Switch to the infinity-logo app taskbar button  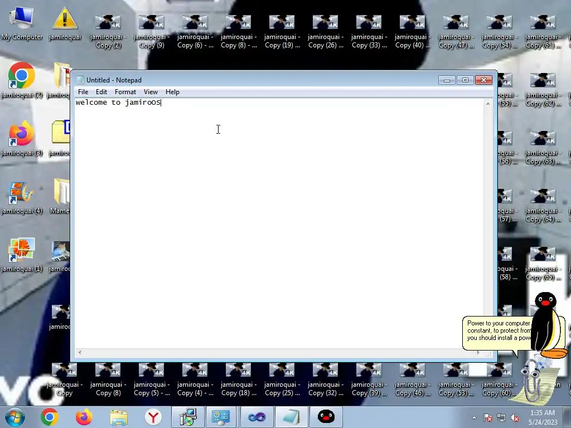click(x=257, y=417)
